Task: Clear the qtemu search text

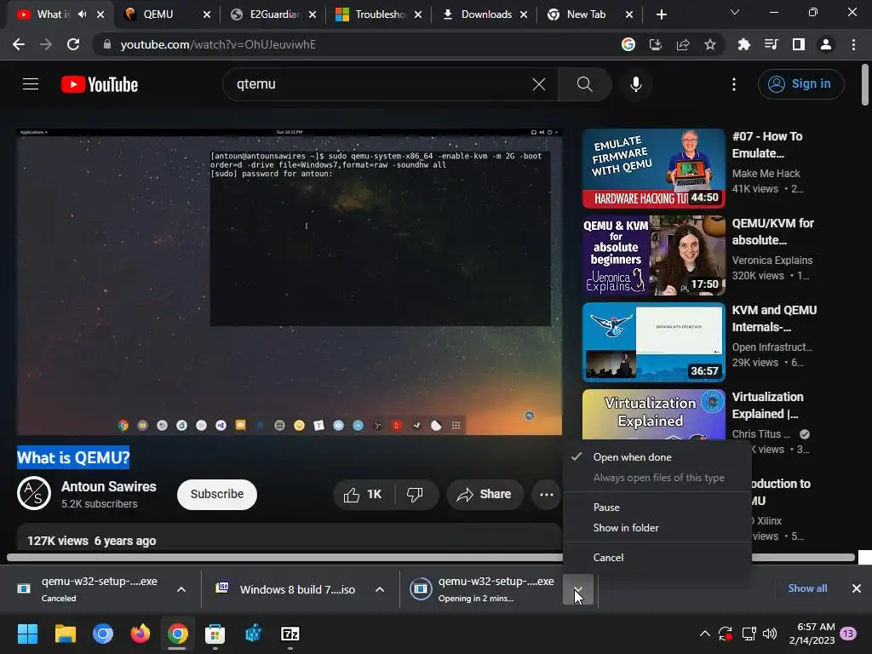Action: coord(538,84)
